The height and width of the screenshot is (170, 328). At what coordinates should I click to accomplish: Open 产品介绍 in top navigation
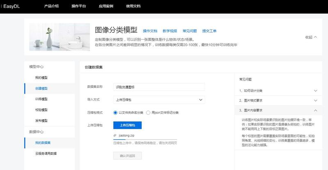pyautogui.click(x=51, y=6)
